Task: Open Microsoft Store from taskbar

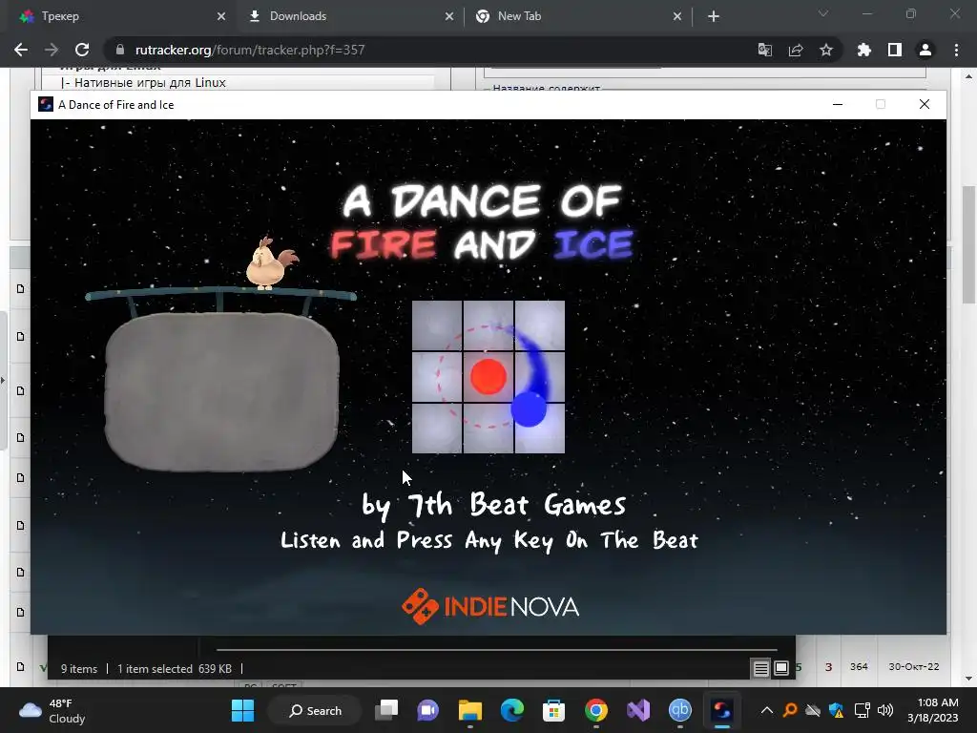Action: 553,710
